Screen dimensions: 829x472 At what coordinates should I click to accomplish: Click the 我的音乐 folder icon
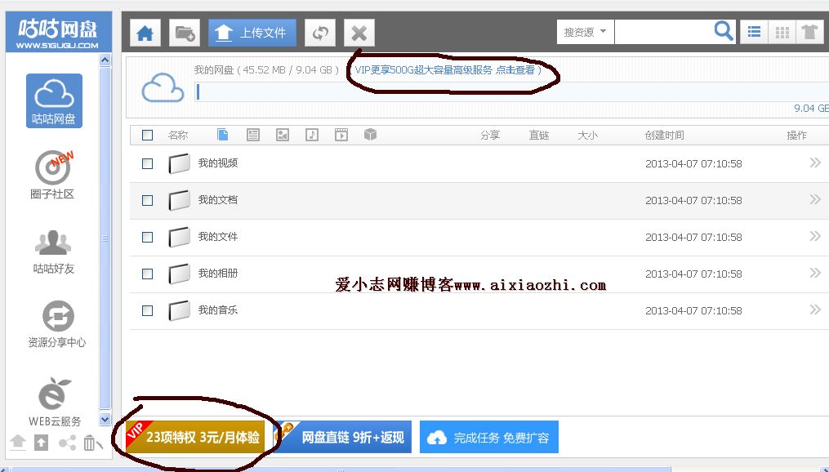click(x=179, y=310)
